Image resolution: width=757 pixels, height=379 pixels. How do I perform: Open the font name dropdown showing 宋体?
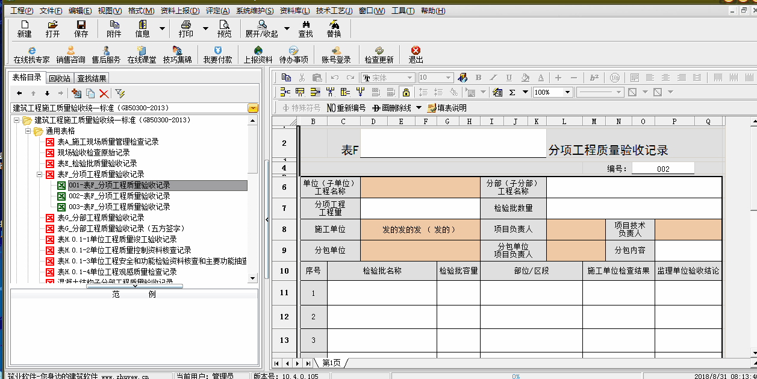(x=410, y=78)
